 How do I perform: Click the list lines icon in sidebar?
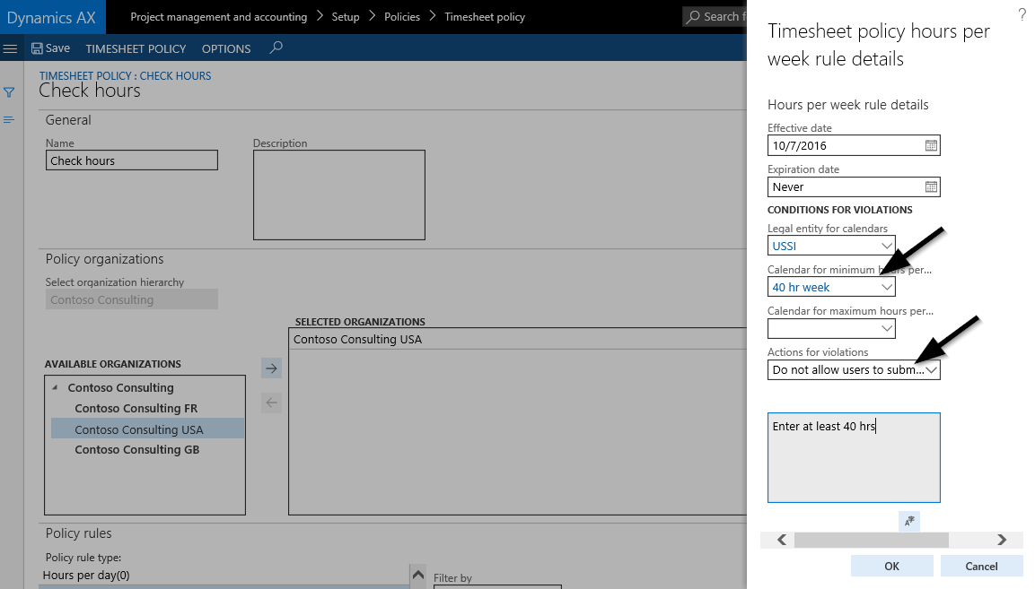click(9, 119)
